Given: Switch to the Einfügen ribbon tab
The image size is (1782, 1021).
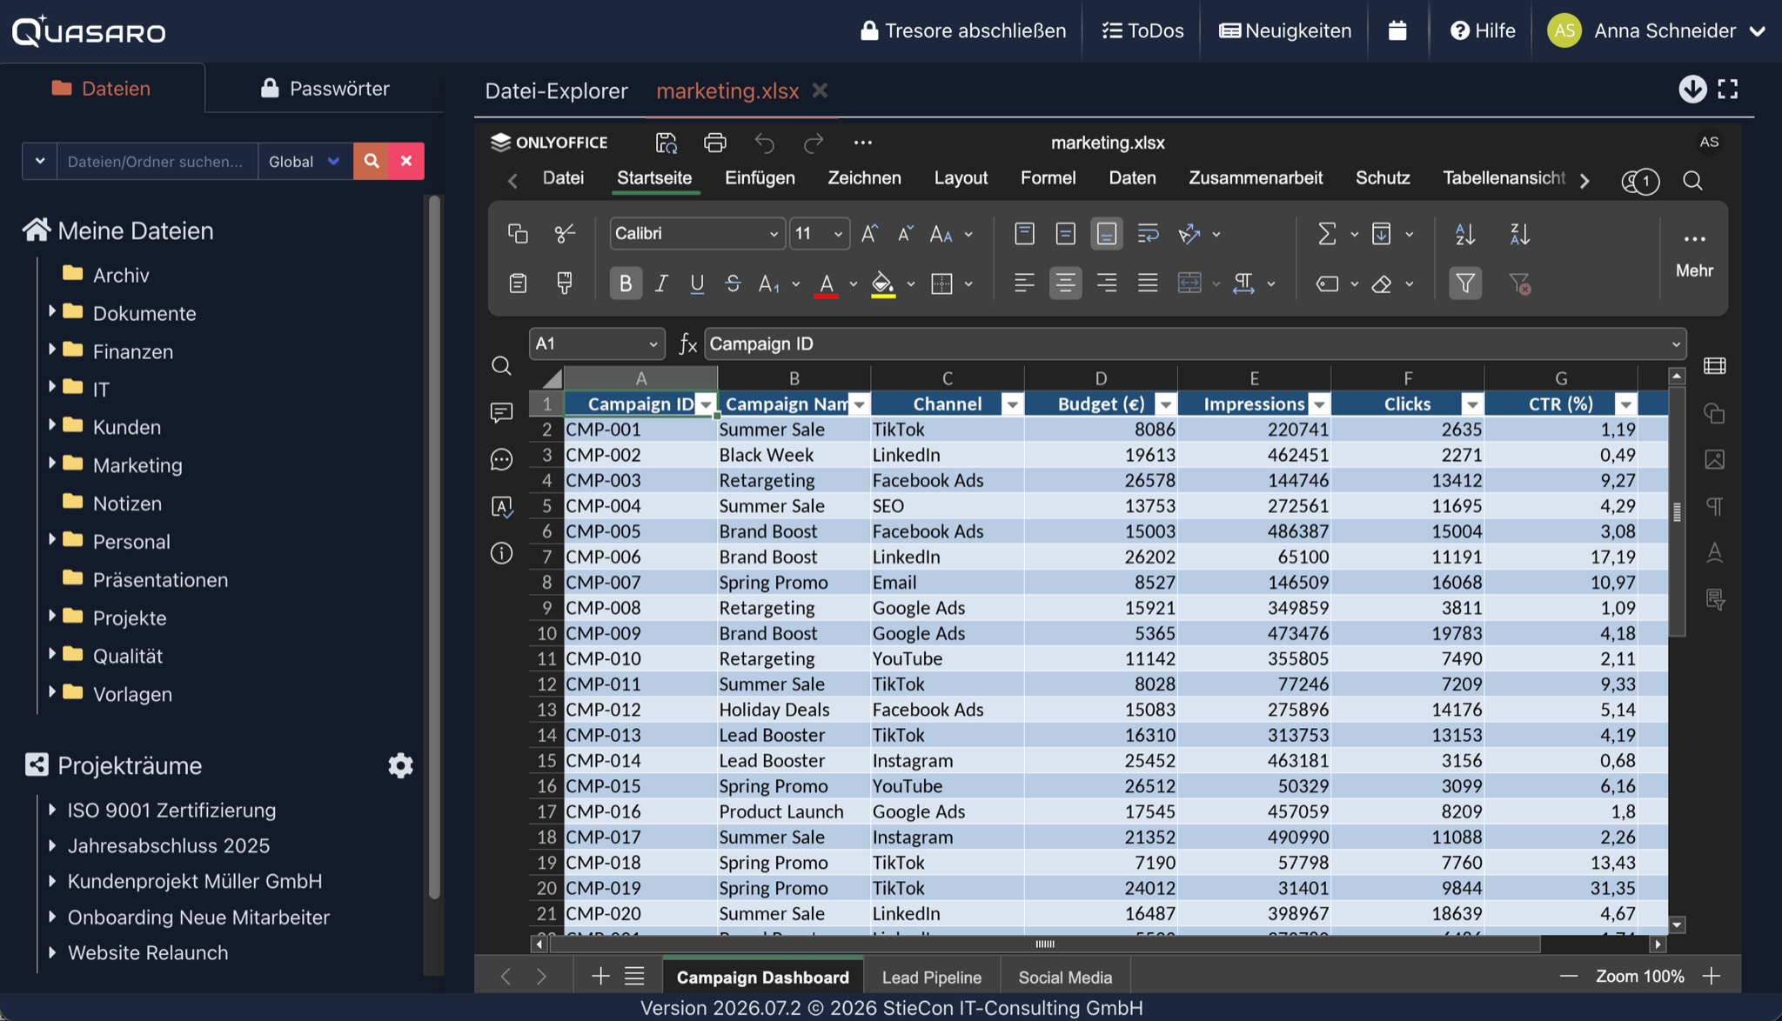Looking at the screenshot, I should (x=760, y=177).
